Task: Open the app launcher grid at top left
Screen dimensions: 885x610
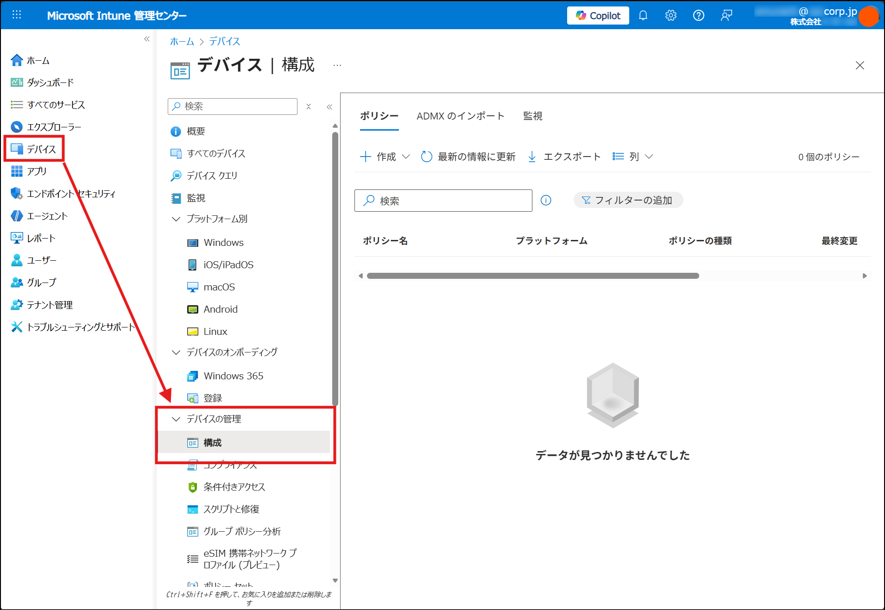Action: pyautogui.click(x=17, y=15)
